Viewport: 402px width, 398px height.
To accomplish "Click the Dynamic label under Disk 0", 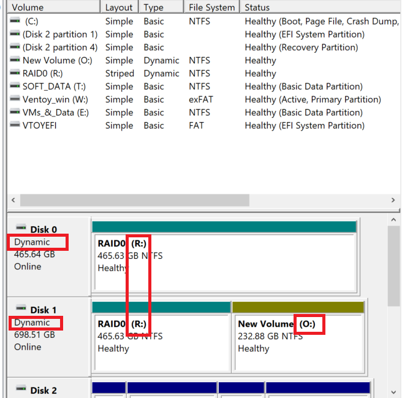I will point(32,242).
